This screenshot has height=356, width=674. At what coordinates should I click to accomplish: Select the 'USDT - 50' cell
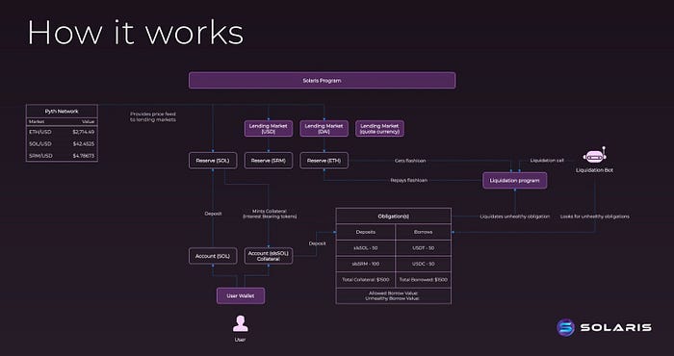click(x=423, y=248)
